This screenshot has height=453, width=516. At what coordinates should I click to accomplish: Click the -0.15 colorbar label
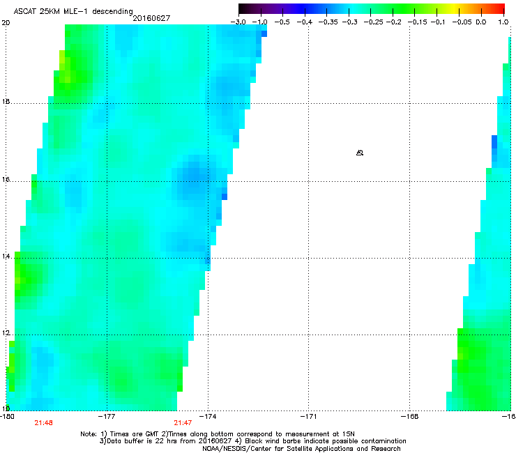point(417,22)
